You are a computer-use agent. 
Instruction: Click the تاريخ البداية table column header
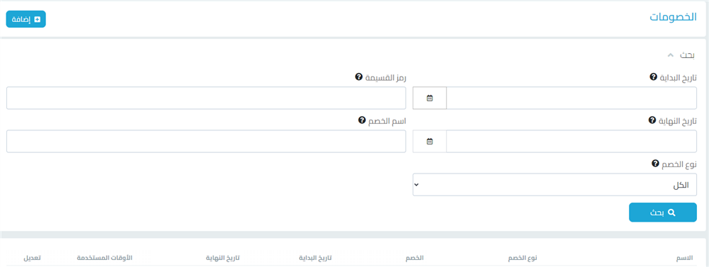[x=316, y=258]
